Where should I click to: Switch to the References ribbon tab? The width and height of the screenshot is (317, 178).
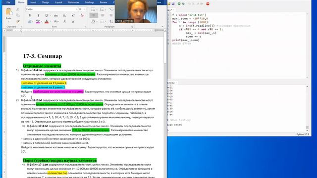click(x=74, y=2)
